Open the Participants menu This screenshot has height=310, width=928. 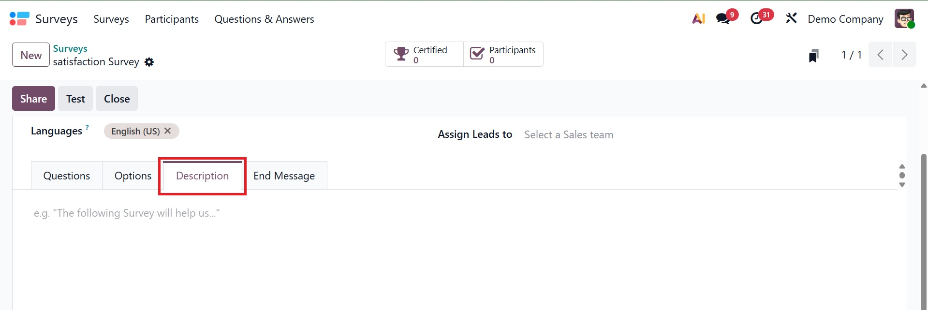tap(172, 19)
